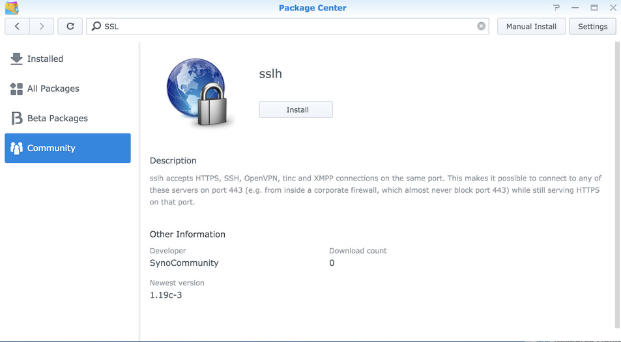Switch to Beta Packages
The image size is (621, 342).
tap(68, 119)
